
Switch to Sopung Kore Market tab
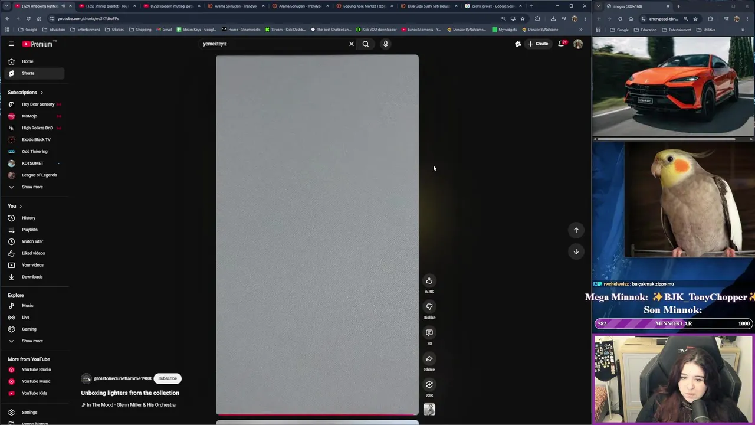click(364, 6)
